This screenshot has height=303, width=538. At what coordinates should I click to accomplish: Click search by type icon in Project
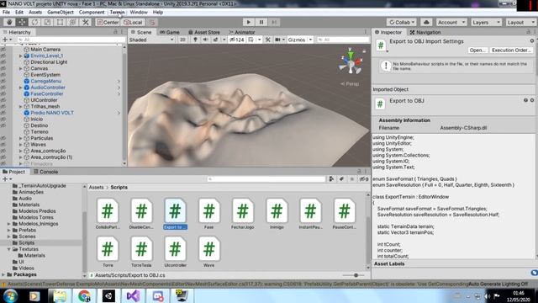point(331,179)
